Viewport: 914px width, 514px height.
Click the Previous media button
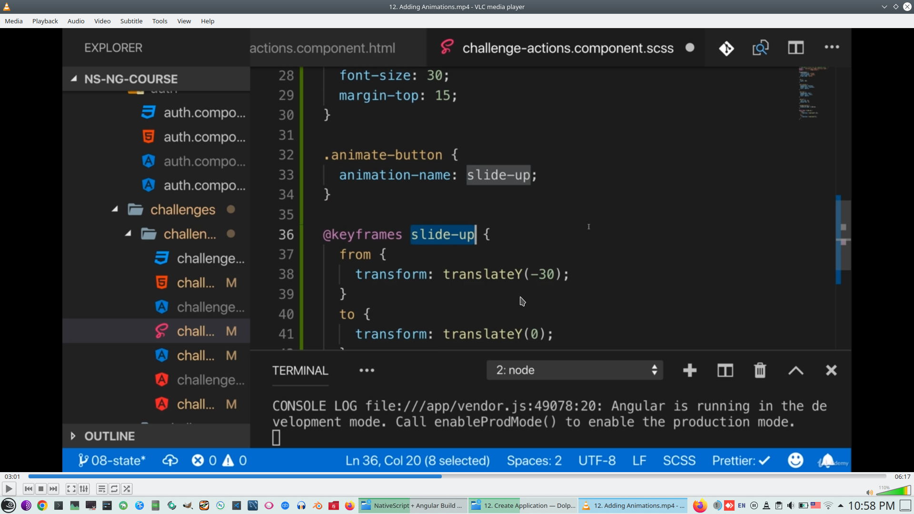click(x=29, y=489)
